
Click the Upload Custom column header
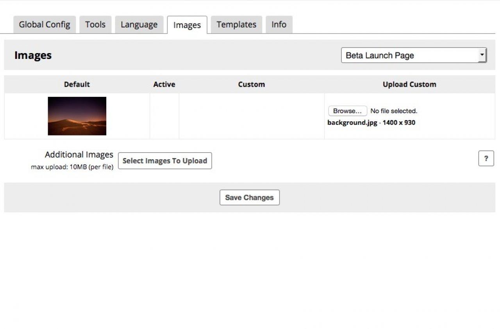tap(409, 84)
